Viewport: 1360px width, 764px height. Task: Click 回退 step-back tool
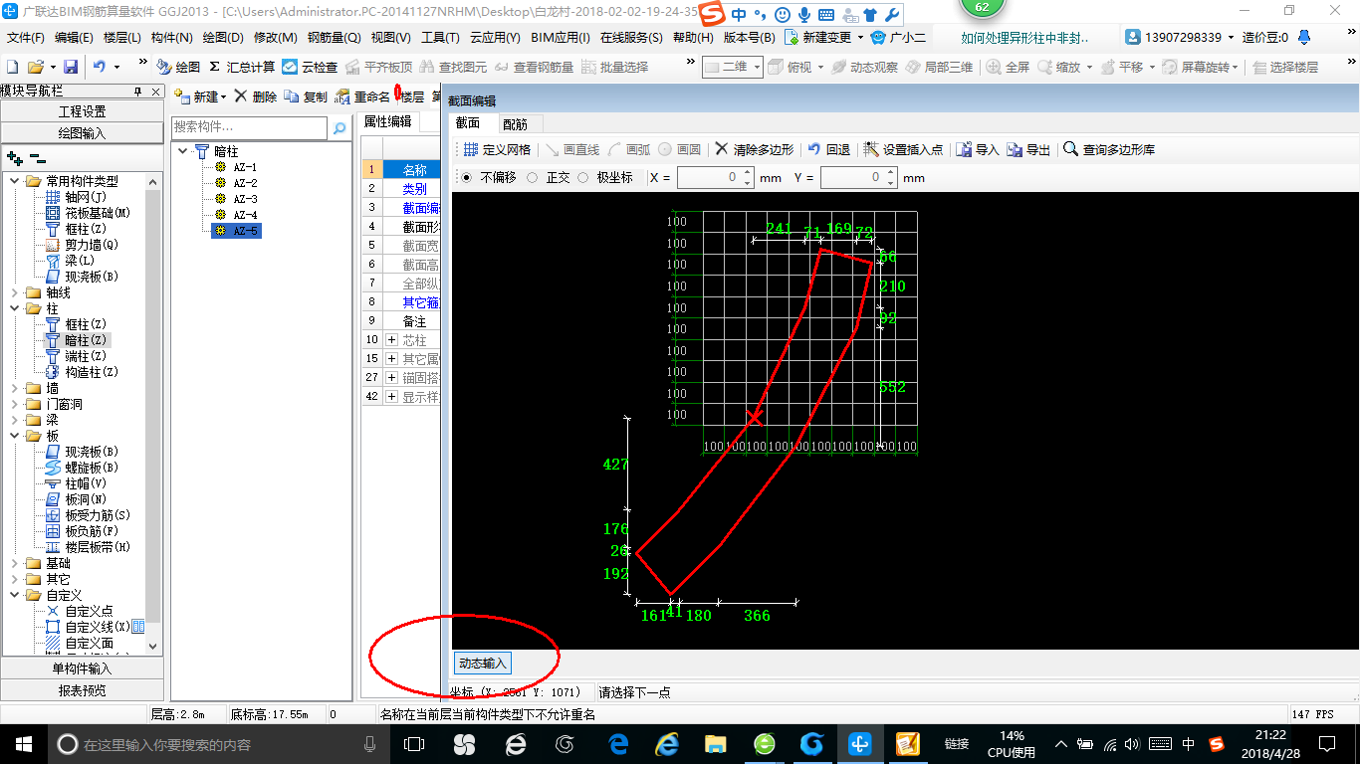[828, 149]
